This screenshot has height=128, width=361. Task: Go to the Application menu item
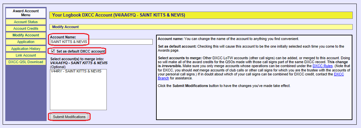pyautogui.click(x=26, y=42)
